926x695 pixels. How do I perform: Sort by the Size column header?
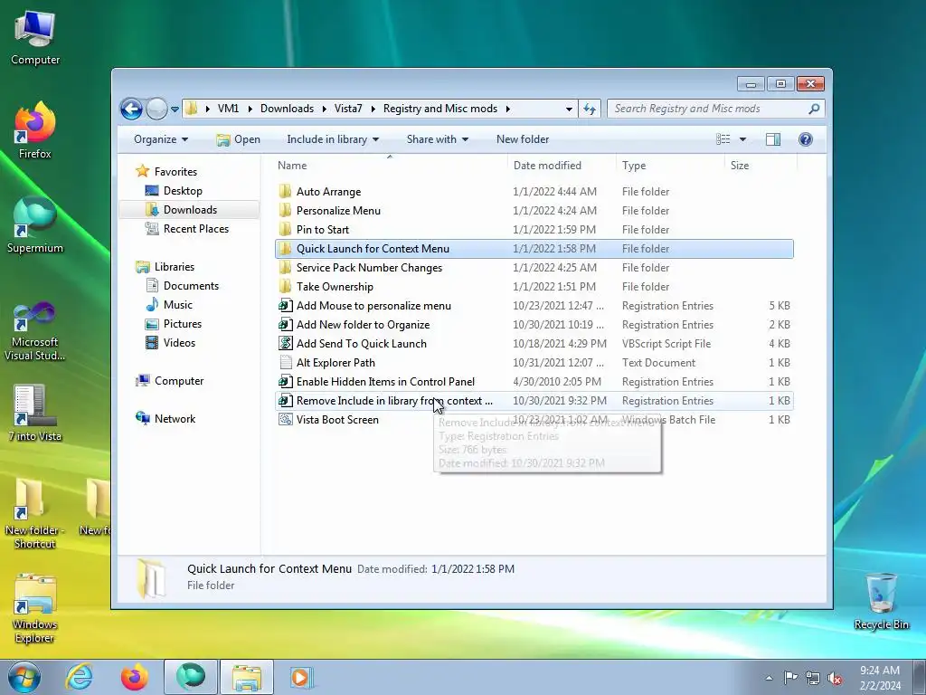pyautogui.click(x=740, y=166)
